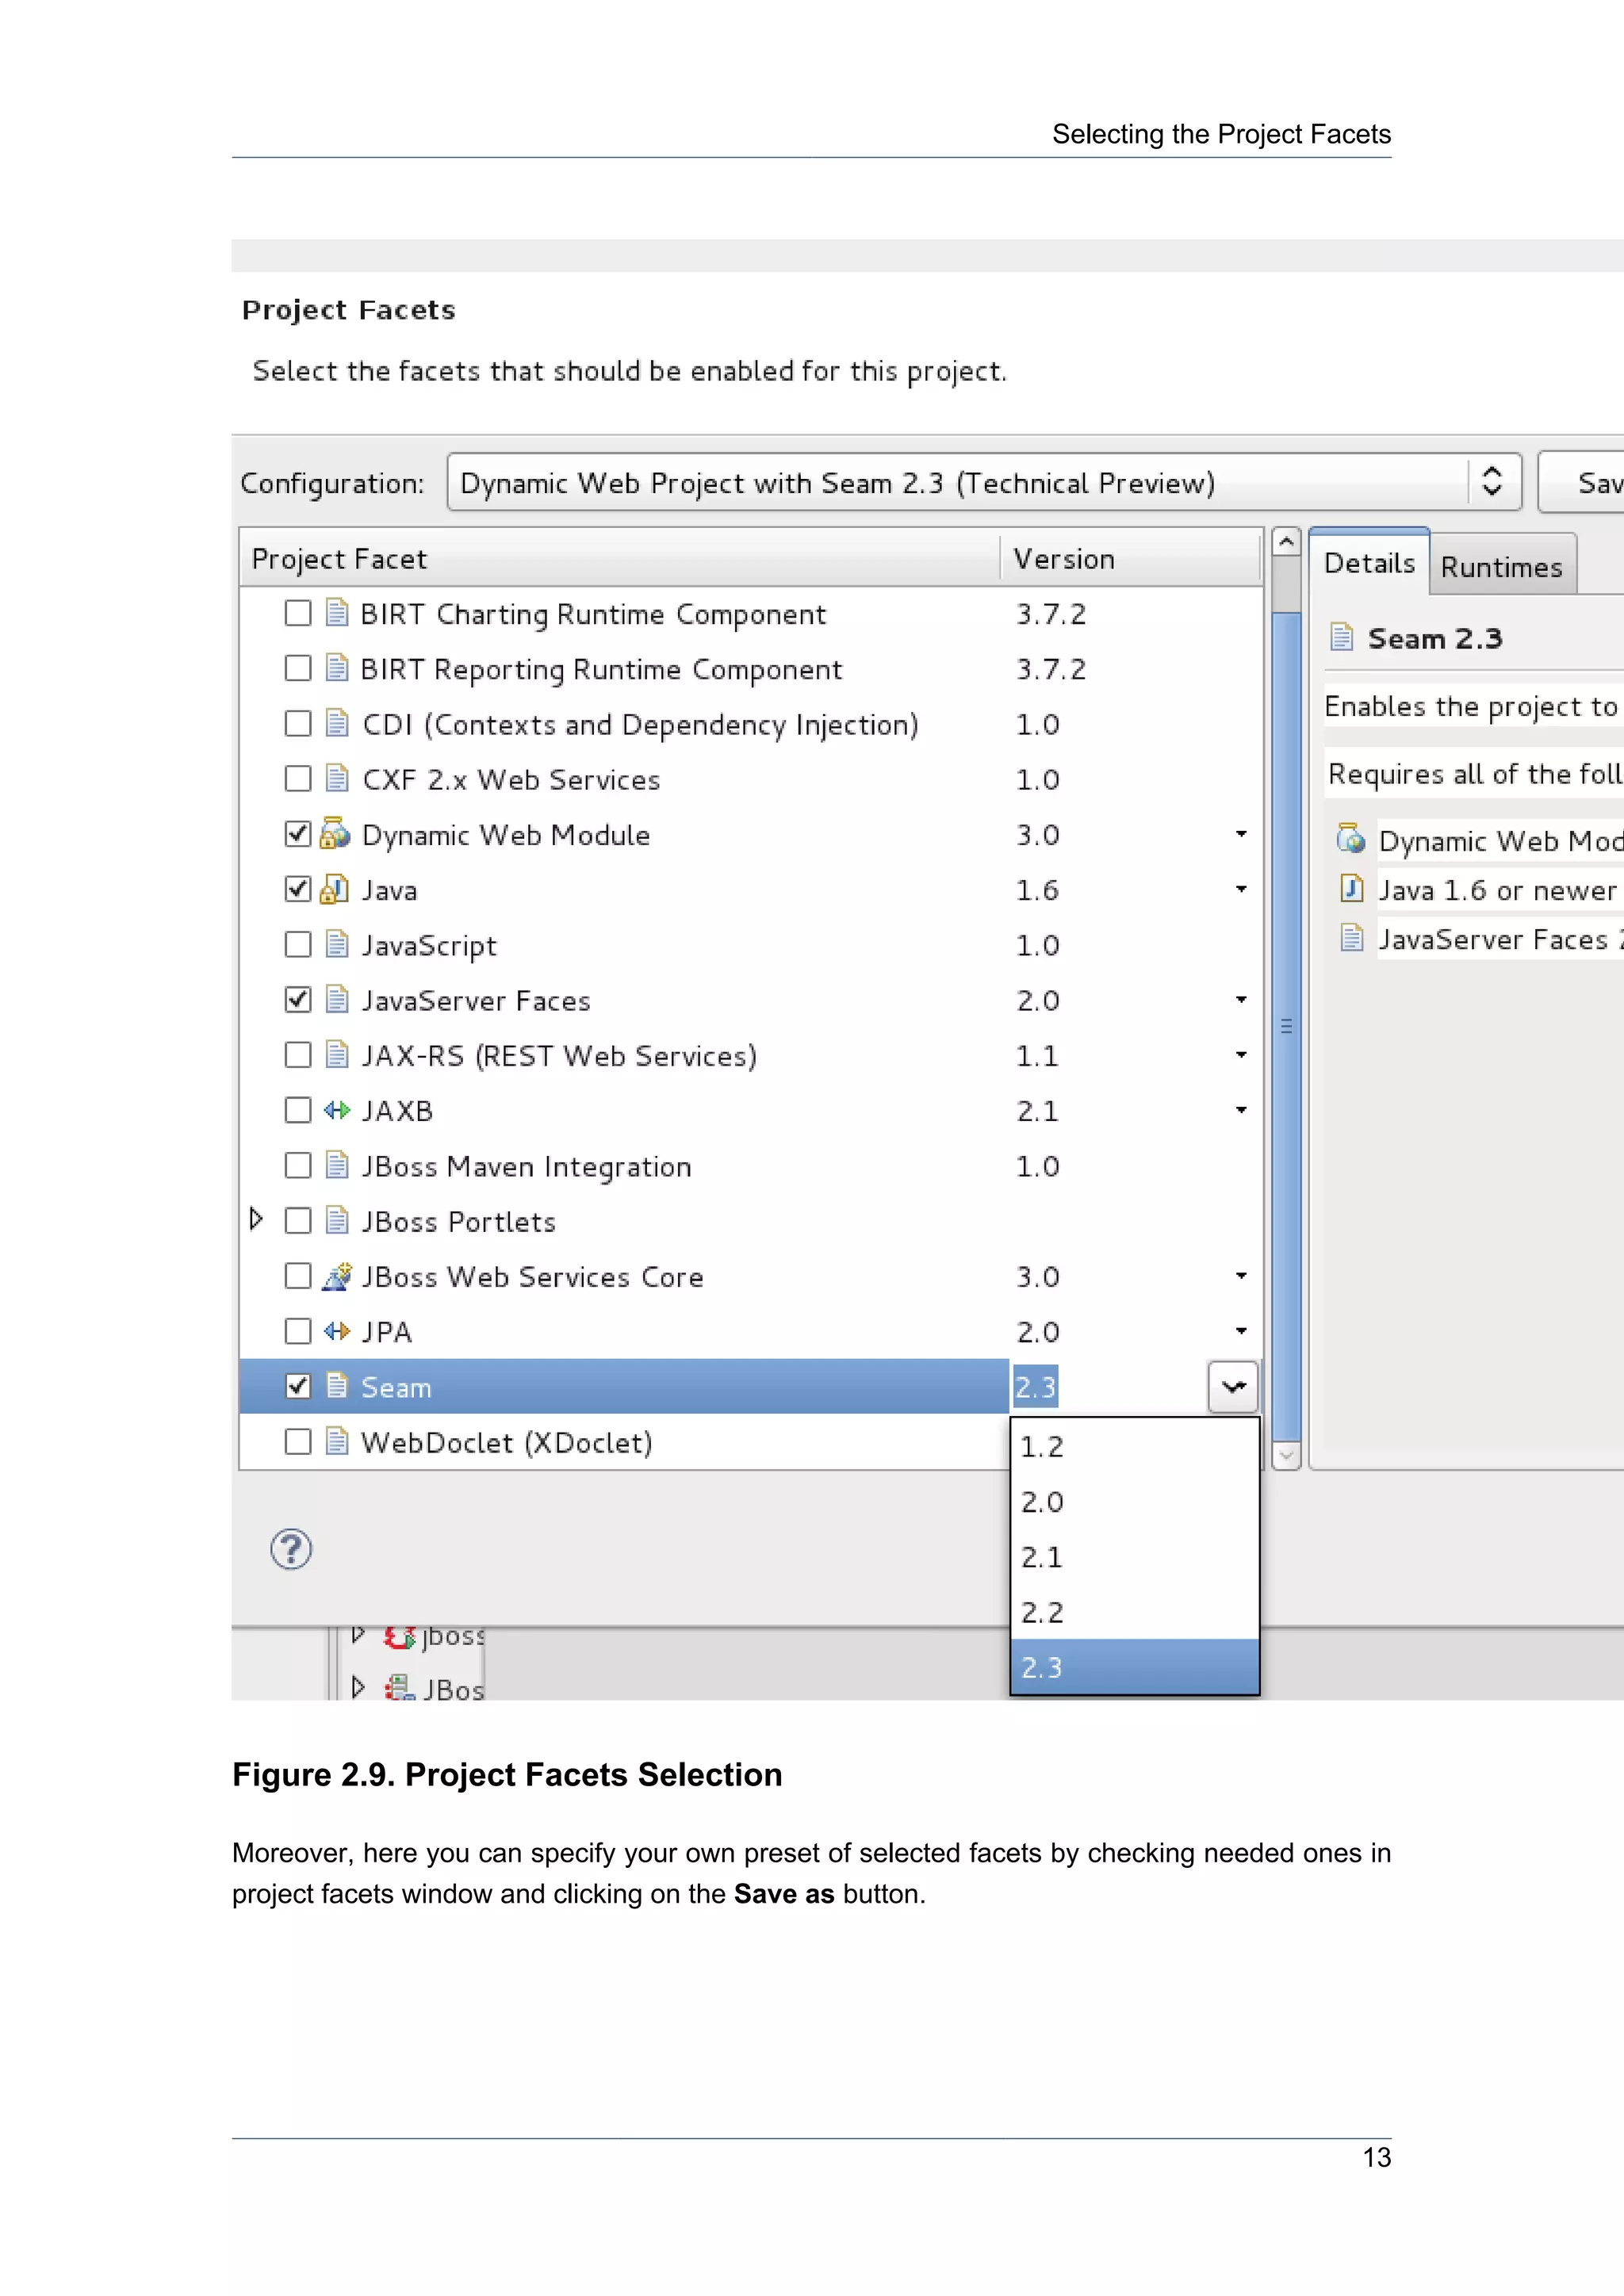Check the JavaScript facet checkbox
The height and width of the screenshot is (2296, 1624).
point(298,944)
